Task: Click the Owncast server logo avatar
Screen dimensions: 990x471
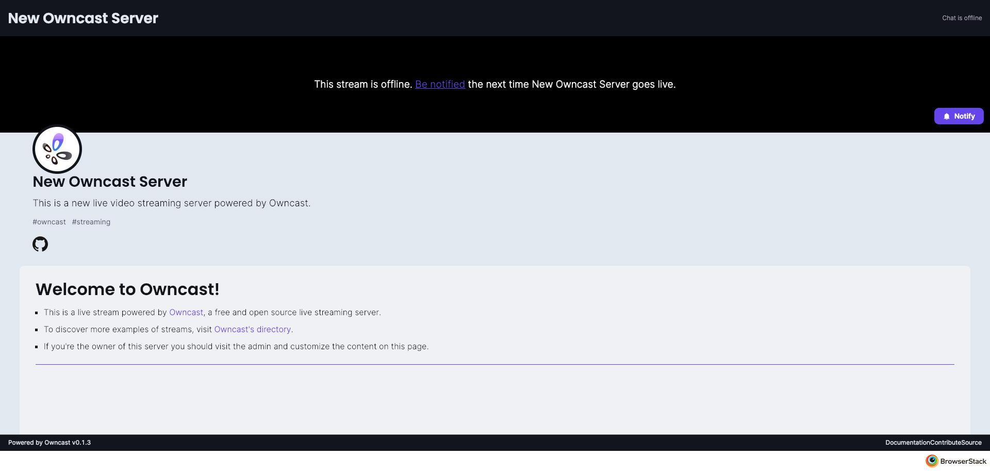Action: [x=57, y=149]
